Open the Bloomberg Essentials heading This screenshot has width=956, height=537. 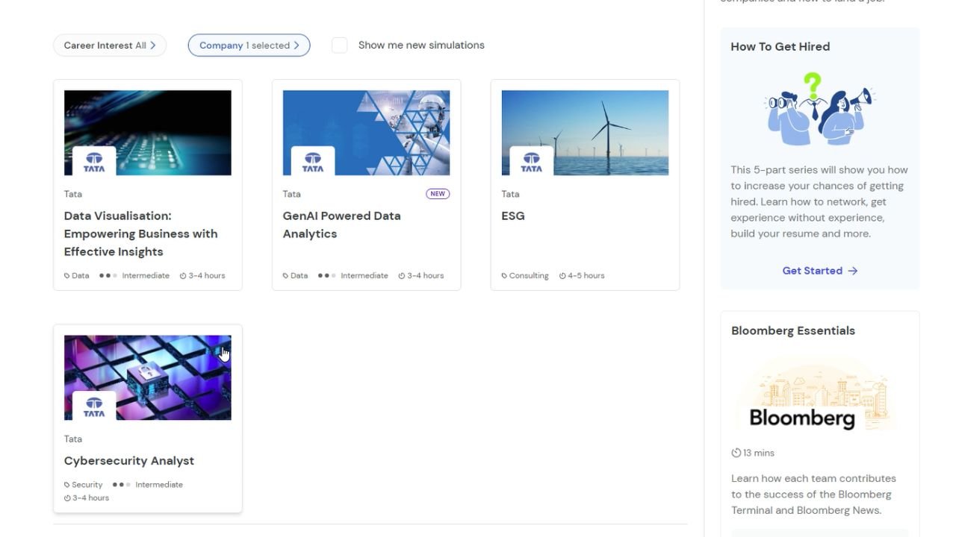pos(793,330)
